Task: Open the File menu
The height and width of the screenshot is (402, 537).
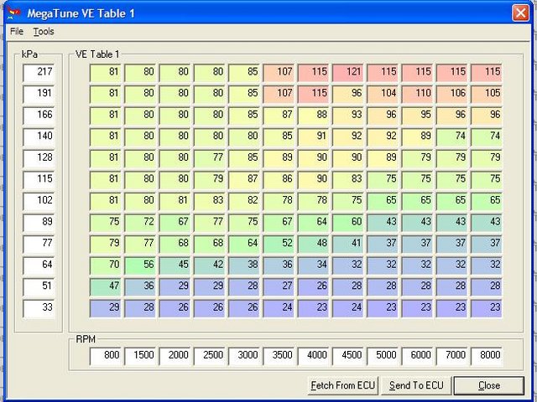Action: 17,32
